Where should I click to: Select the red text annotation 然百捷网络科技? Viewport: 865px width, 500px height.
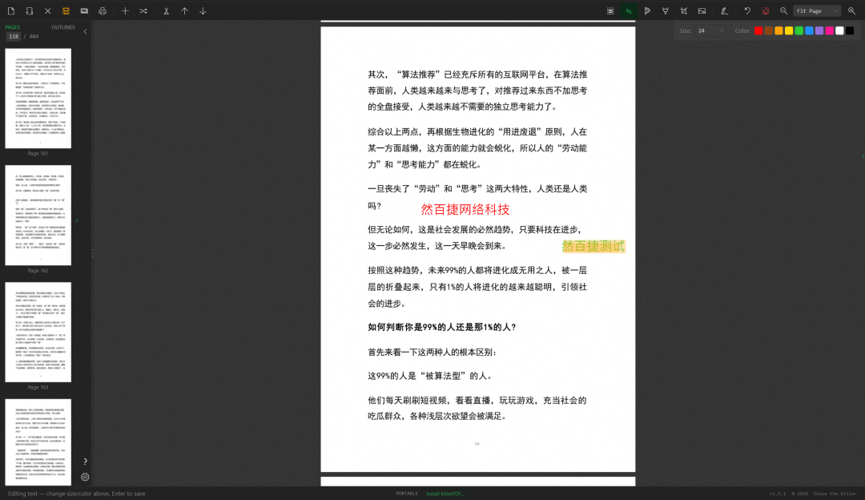pyautogui.click(x=465, y=209)
